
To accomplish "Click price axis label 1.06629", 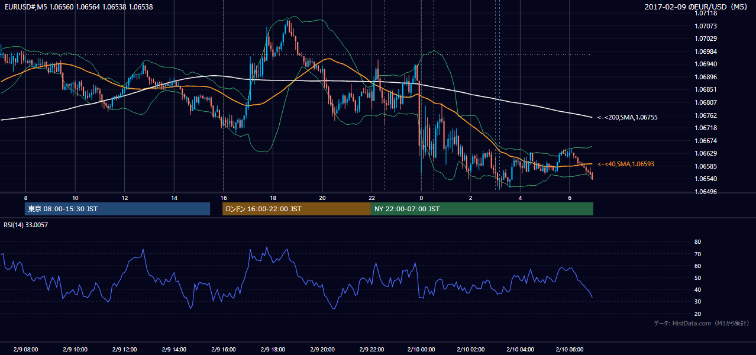I will point(707,153).
